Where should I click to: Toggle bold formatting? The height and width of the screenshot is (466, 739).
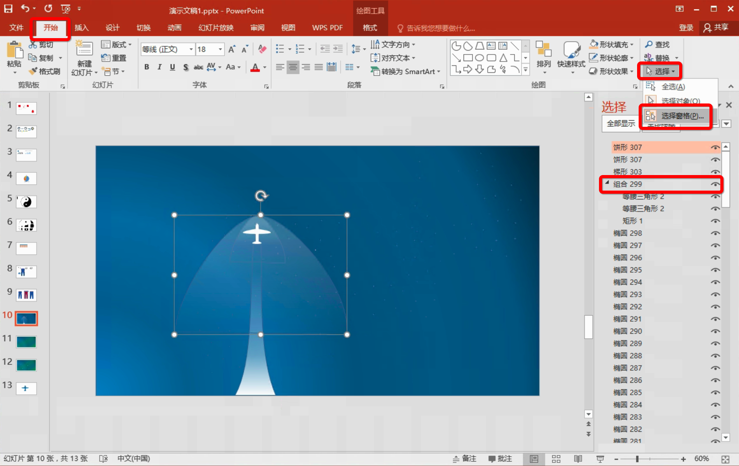(147, 67)
